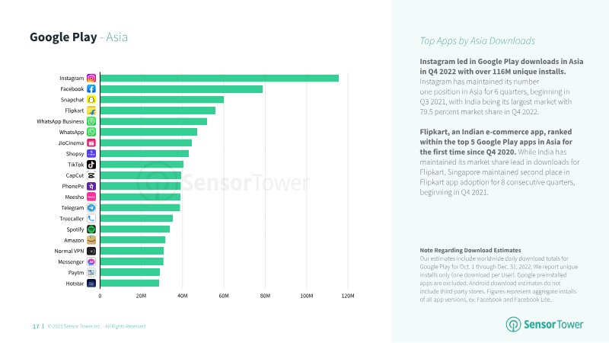Click the CapCut app icon
The image size is (609, 343).
(91, 175)
